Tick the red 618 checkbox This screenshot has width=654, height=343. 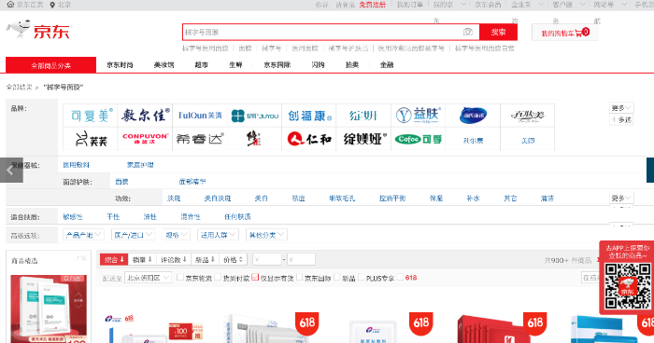point(401,277)
